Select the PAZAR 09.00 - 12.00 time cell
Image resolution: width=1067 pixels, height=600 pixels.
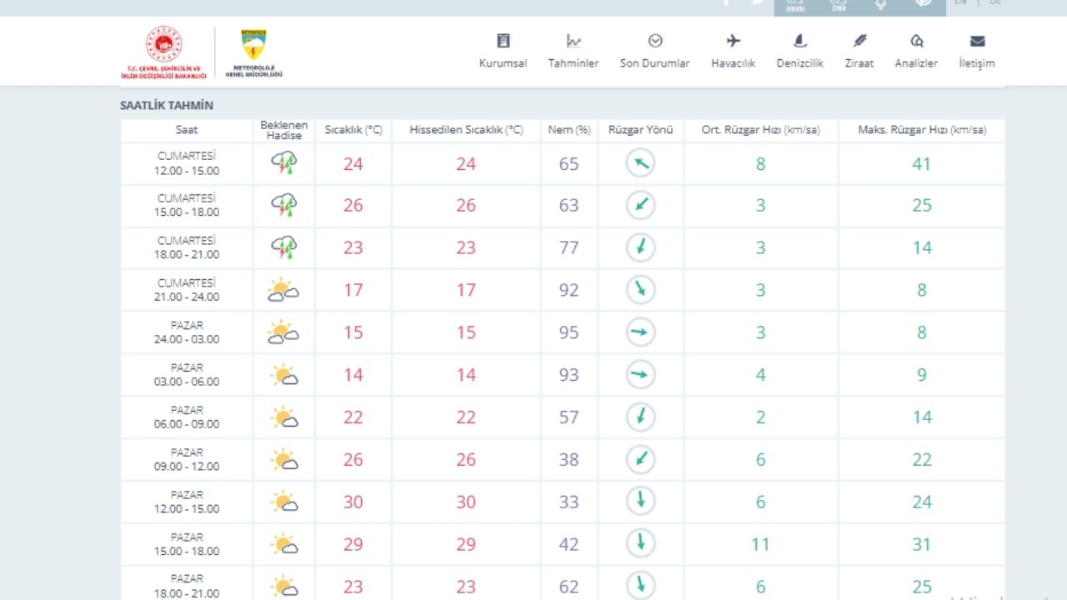point(187,459)
